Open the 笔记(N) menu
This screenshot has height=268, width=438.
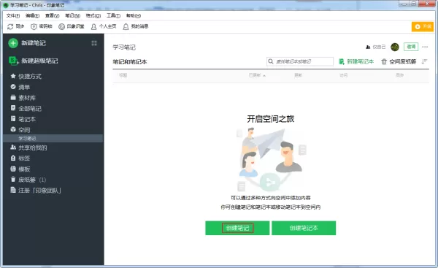72,15
